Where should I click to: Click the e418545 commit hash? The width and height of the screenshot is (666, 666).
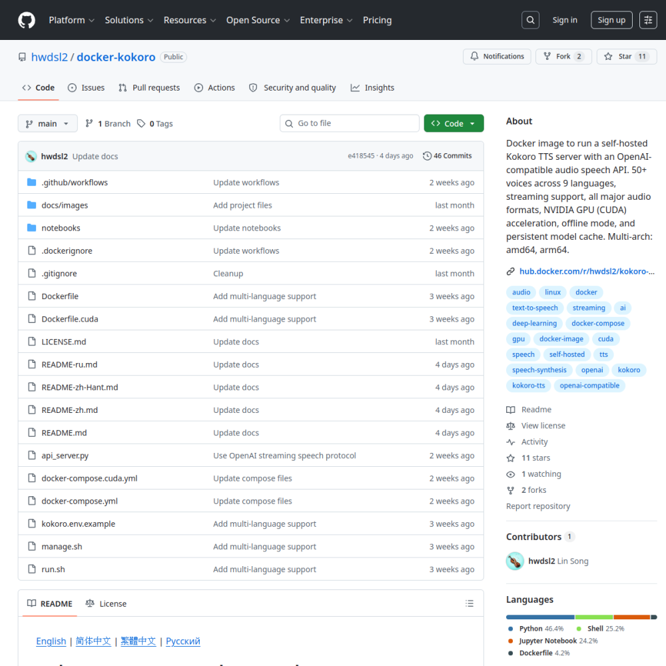coord(361,156)
